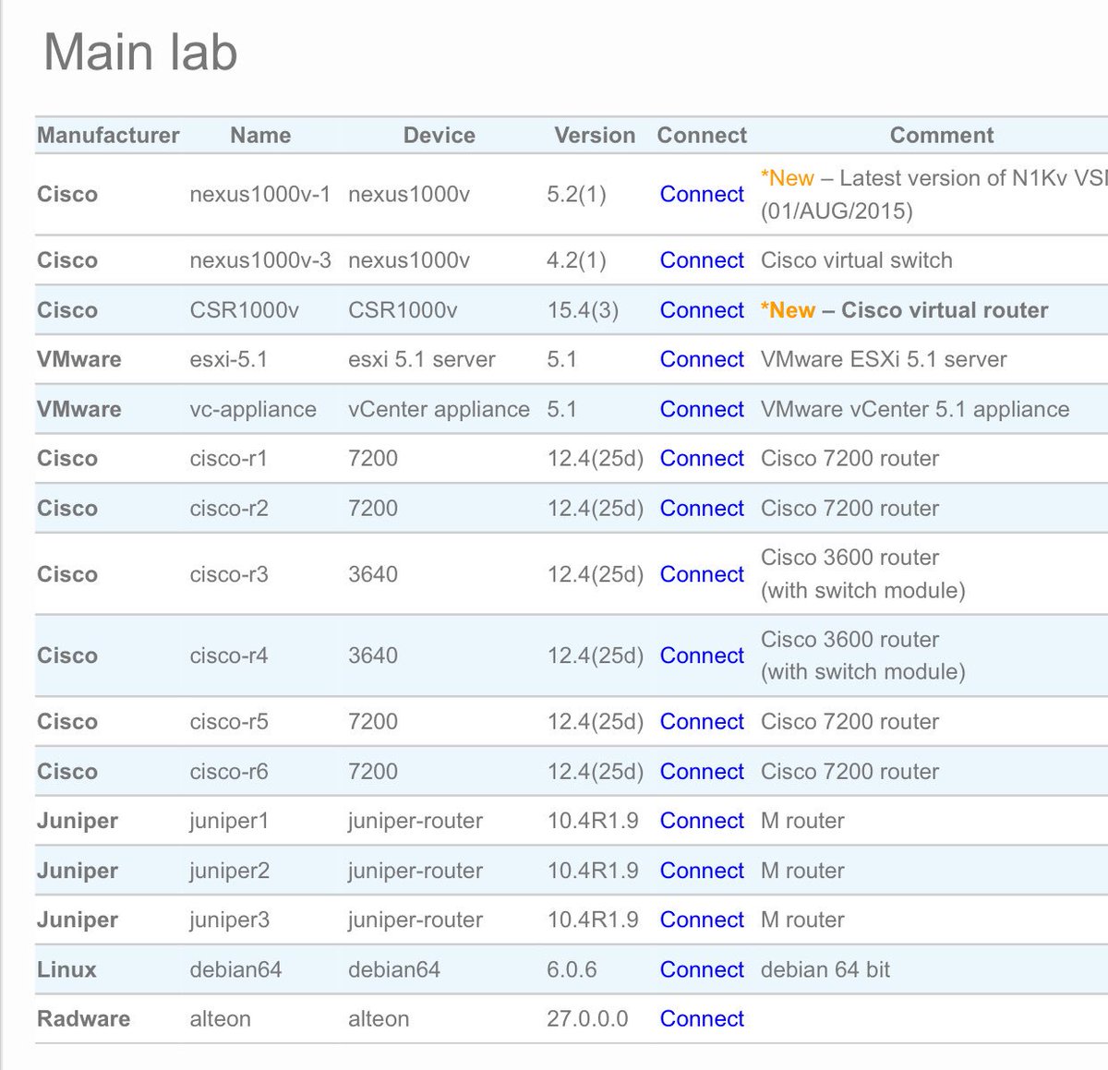Click version 27.0.0.0 cell
The height and width of the screenshot is (1070, 1108).
[587, 1018]
